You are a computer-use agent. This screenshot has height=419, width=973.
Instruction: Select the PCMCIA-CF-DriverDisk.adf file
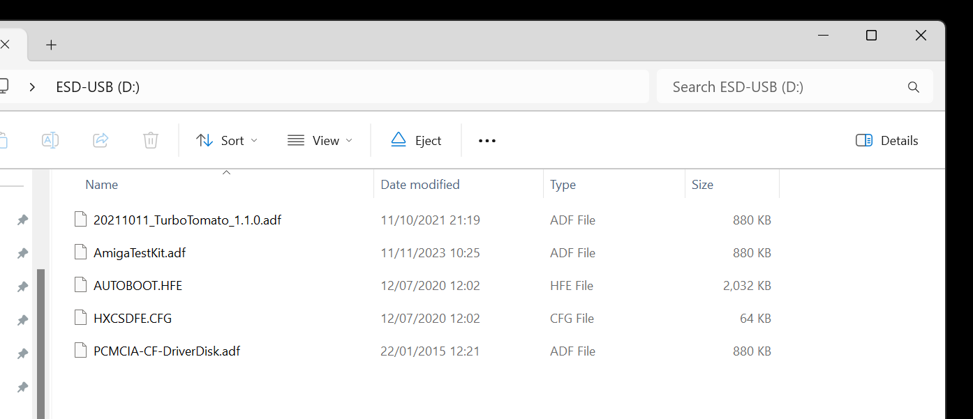point(167,351)
